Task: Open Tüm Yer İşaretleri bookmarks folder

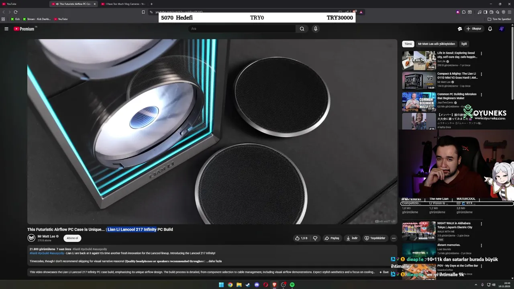Action: (x=499, y=19)
